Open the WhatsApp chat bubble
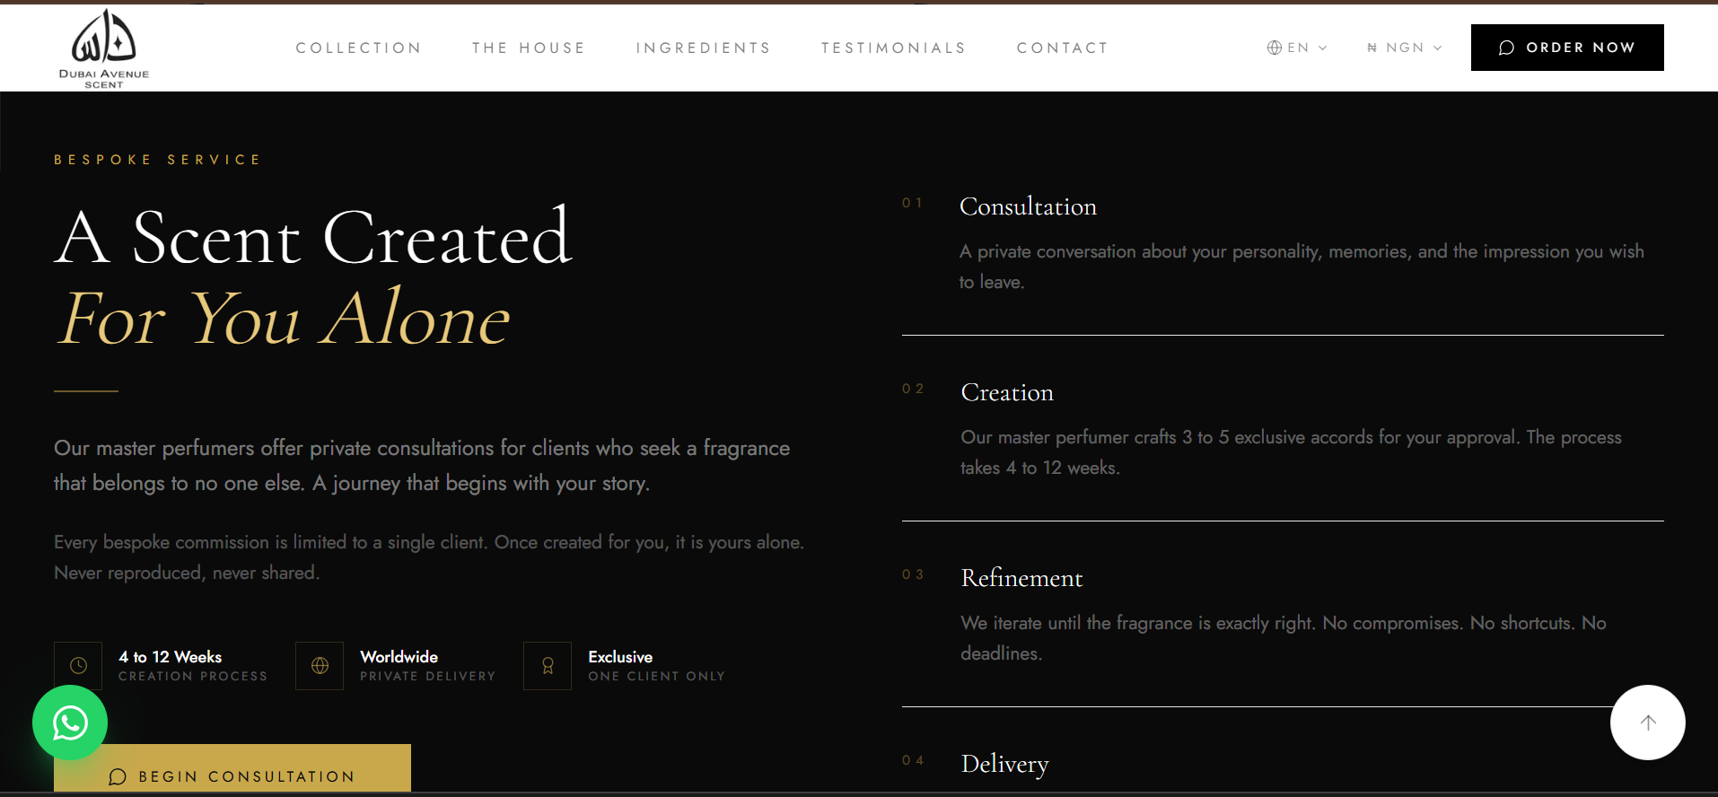 click(x=70, y=723)
